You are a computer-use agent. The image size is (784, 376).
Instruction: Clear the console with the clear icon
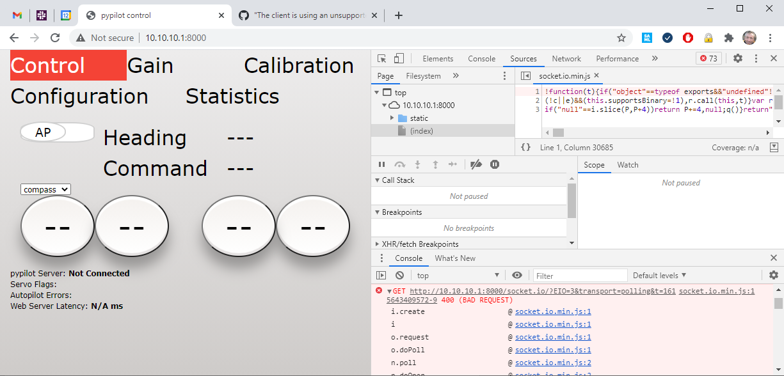[400, 275]
